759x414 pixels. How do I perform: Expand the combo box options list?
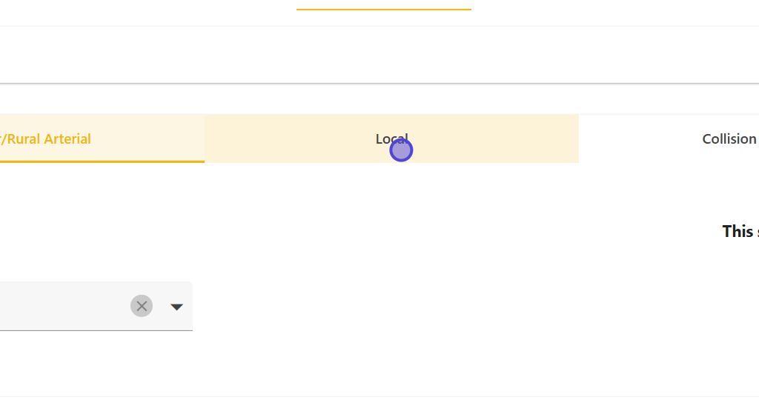(176, 307)
